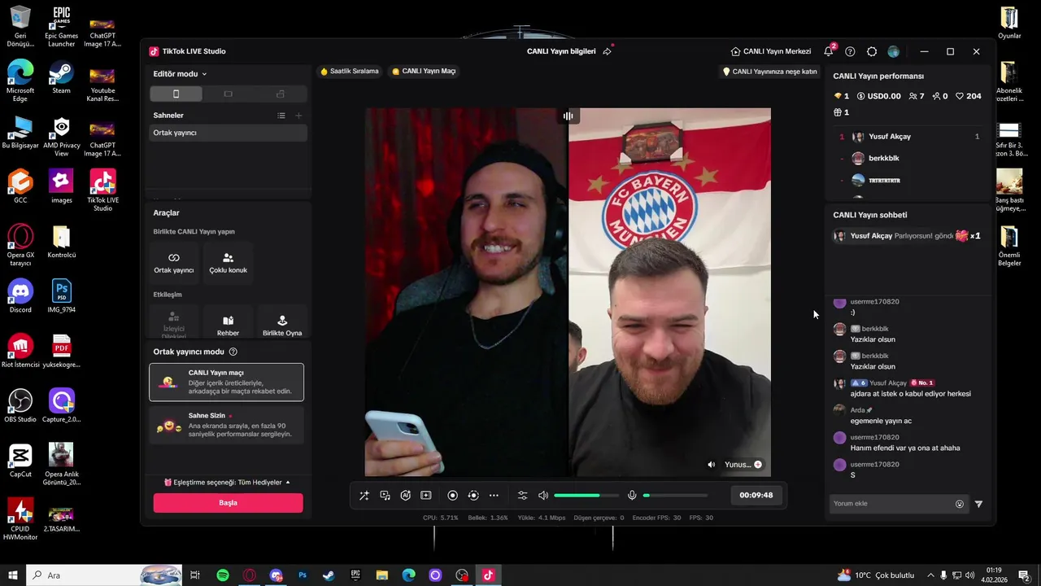The height and width of the screenshot is (586, 1041).
Task: Add guest Yunus with plus icon
Action: pos(758,465)
